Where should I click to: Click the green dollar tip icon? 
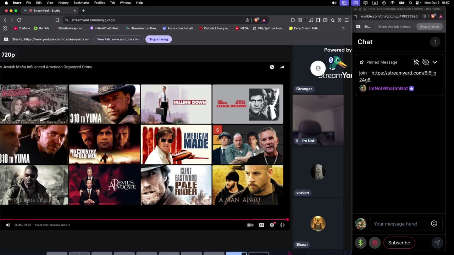coord(360,243)
